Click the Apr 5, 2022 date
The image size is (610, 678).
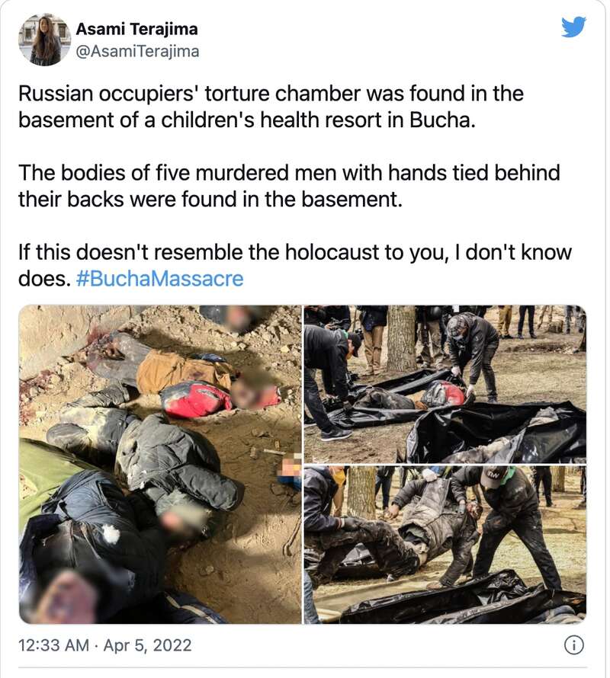click(x=148, y=645)
